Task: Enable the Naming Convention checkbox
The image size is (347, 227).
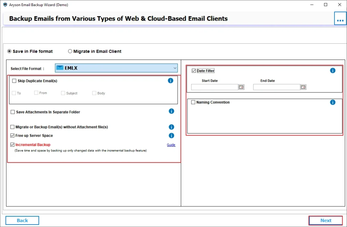Action: [x=193, y=102]
